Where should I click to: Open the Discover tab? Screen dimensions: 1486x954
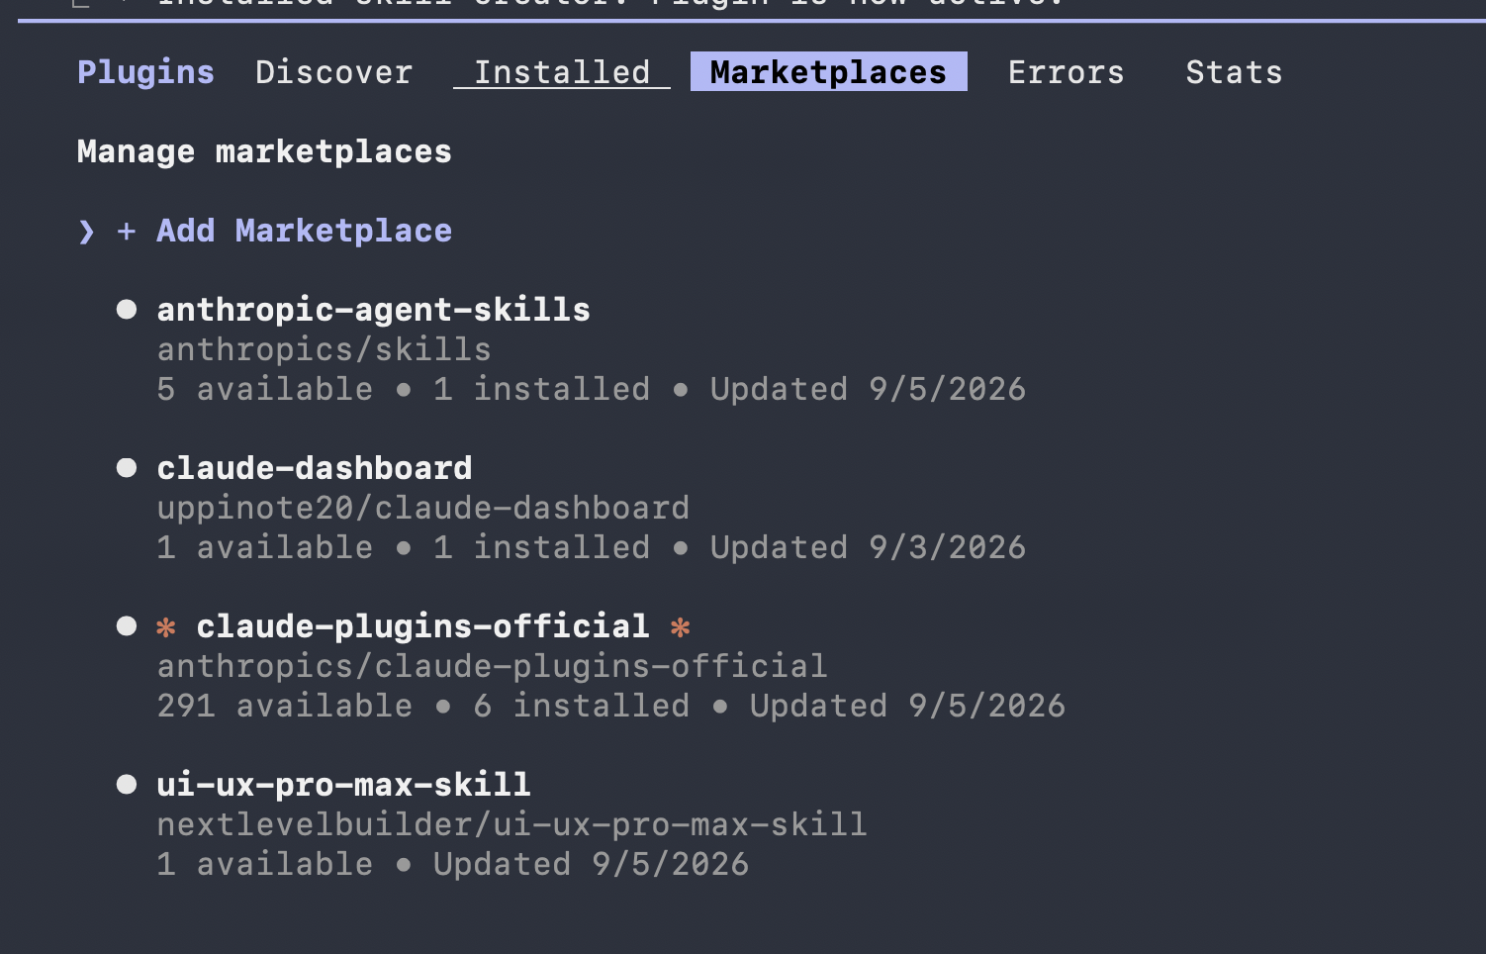[x=333, y=72]
